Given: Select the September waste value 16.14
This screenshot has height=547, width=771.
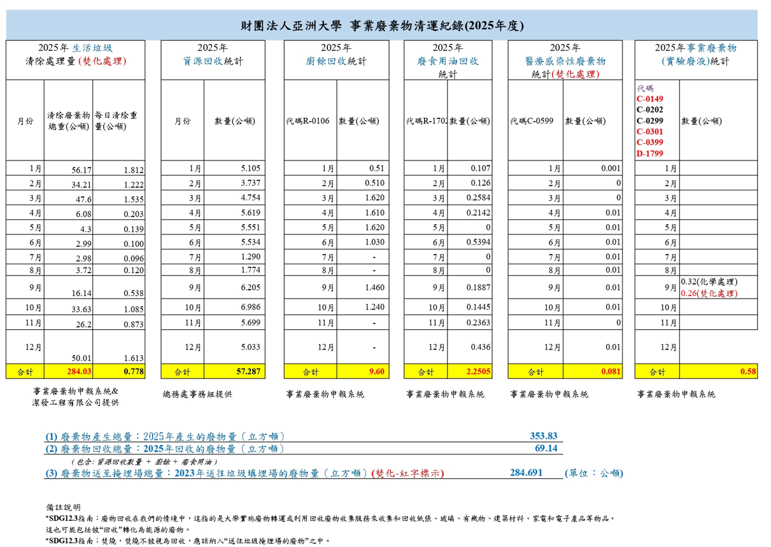Looking at the screenshot, I should click(x=81, y=294).
